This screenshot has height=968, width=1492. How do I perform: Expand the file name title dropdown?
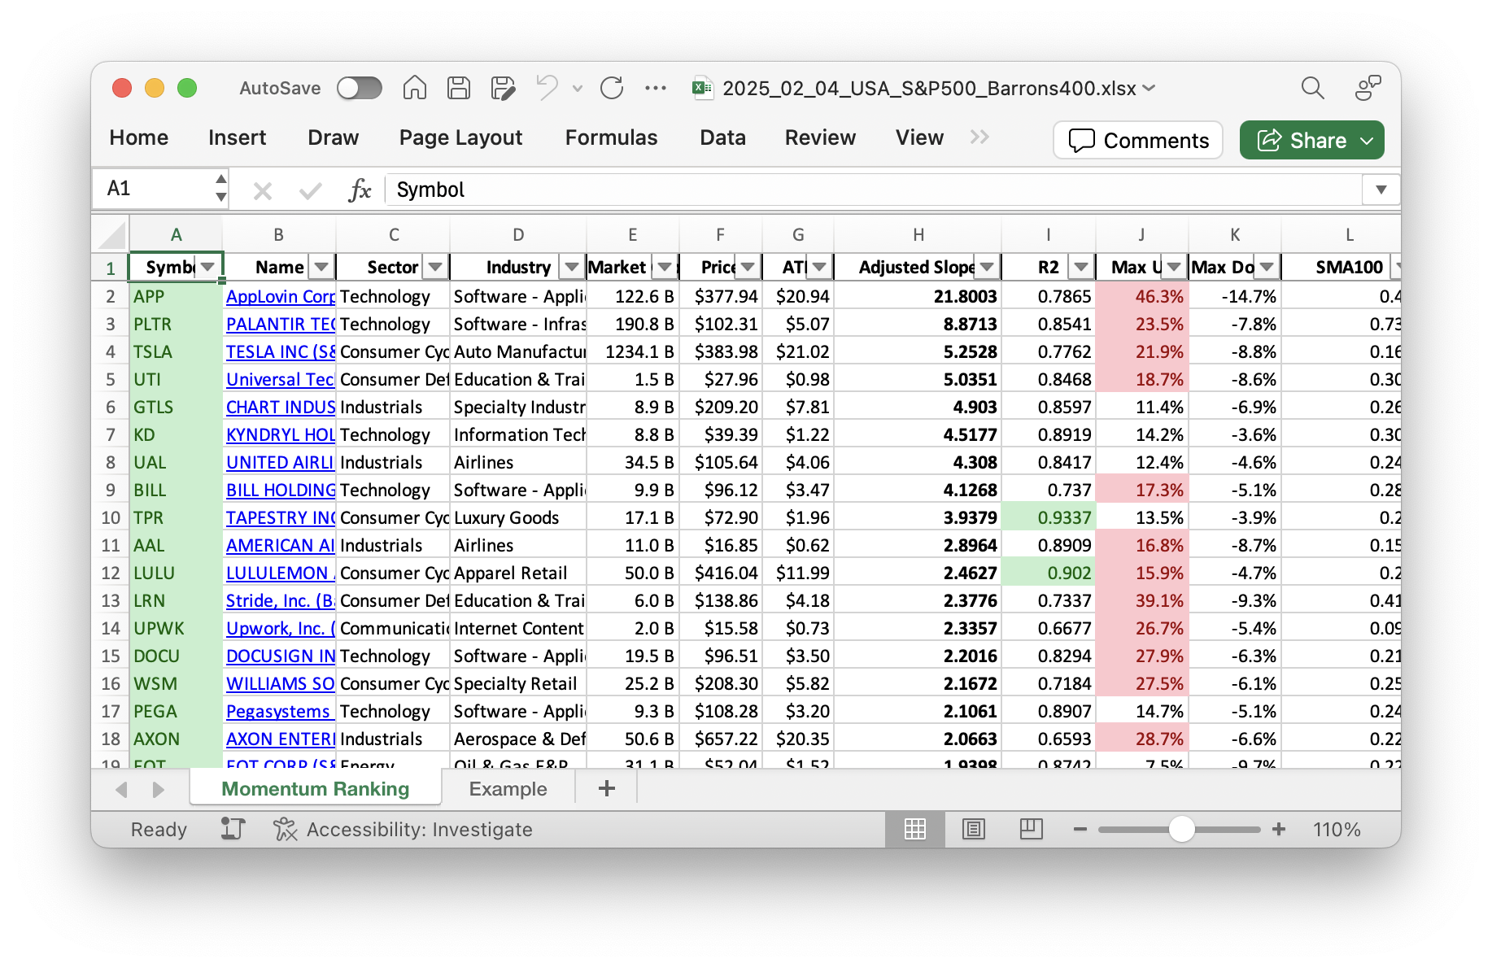1149,88
